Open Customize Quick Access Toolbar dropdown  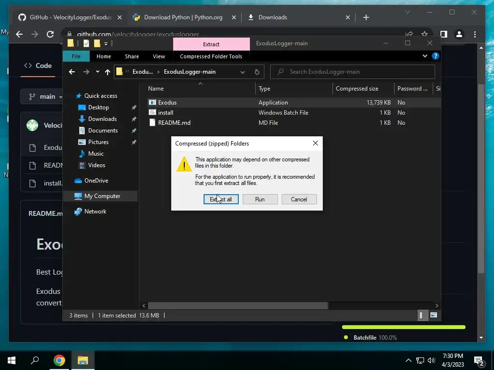click(106, 43)
